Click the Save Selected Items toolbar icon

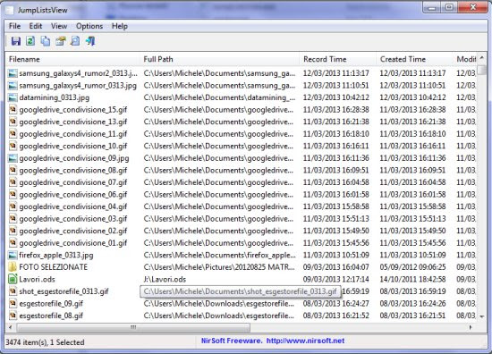[16, 41]
